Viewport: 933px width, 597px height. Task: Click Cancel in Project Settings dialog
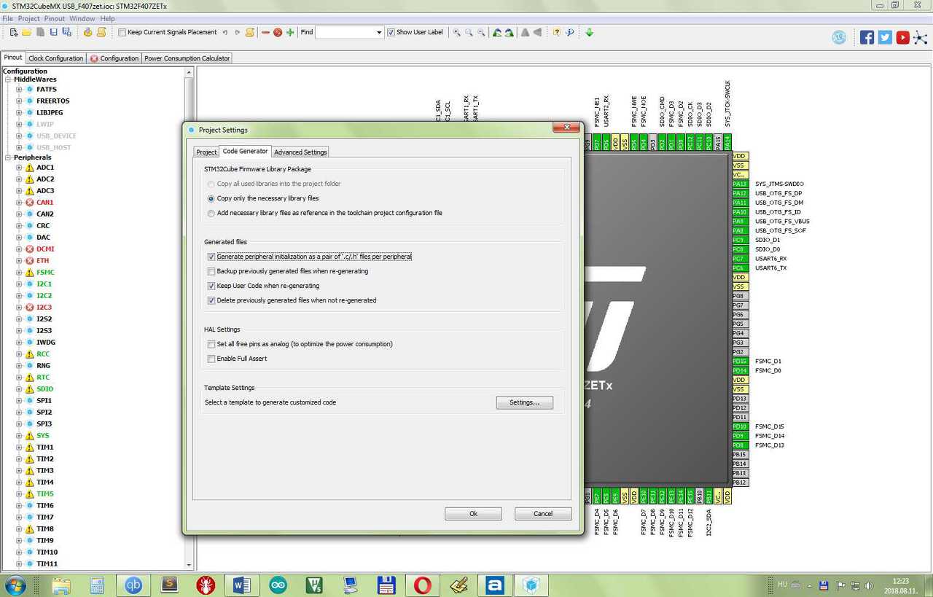click(543, 514)
